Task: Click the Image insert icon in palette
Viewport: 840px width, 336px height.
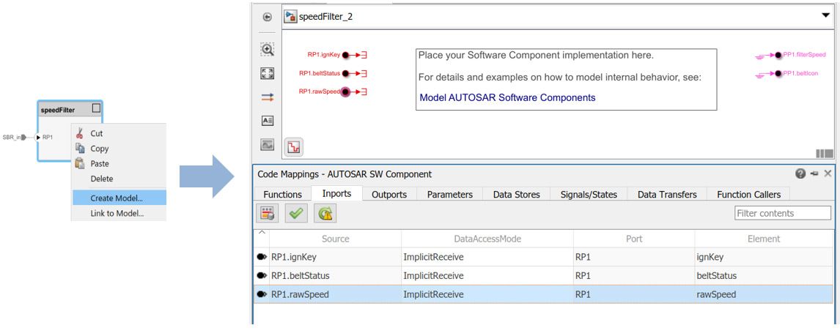Action: 268,145
